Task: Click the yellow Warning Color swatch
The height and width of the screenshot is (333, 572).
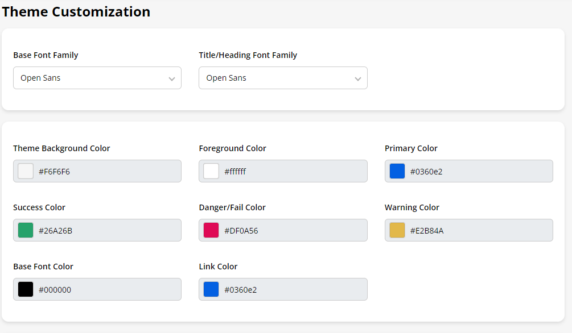Action: point(397,230)
